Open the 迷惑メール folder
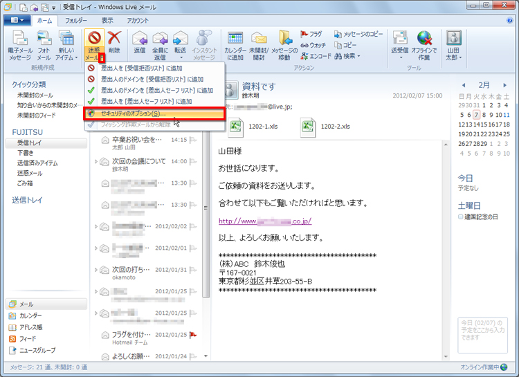519x377 pixels. (30, 173)
